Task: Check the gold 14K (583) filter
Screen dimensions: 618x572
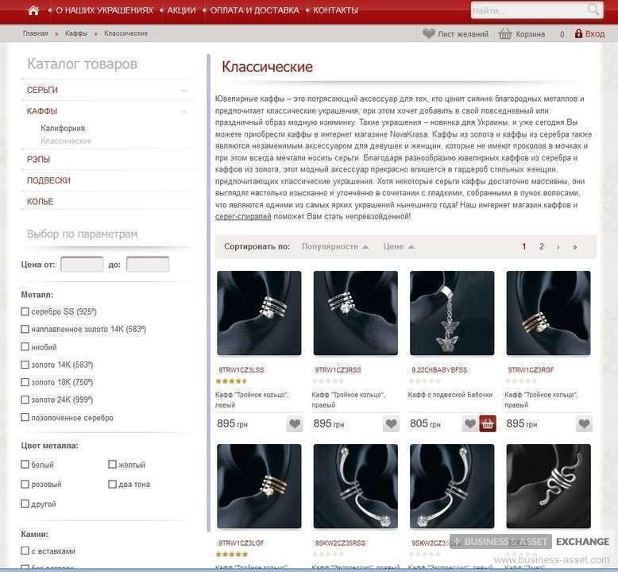Action: click(x=25, y=364)
